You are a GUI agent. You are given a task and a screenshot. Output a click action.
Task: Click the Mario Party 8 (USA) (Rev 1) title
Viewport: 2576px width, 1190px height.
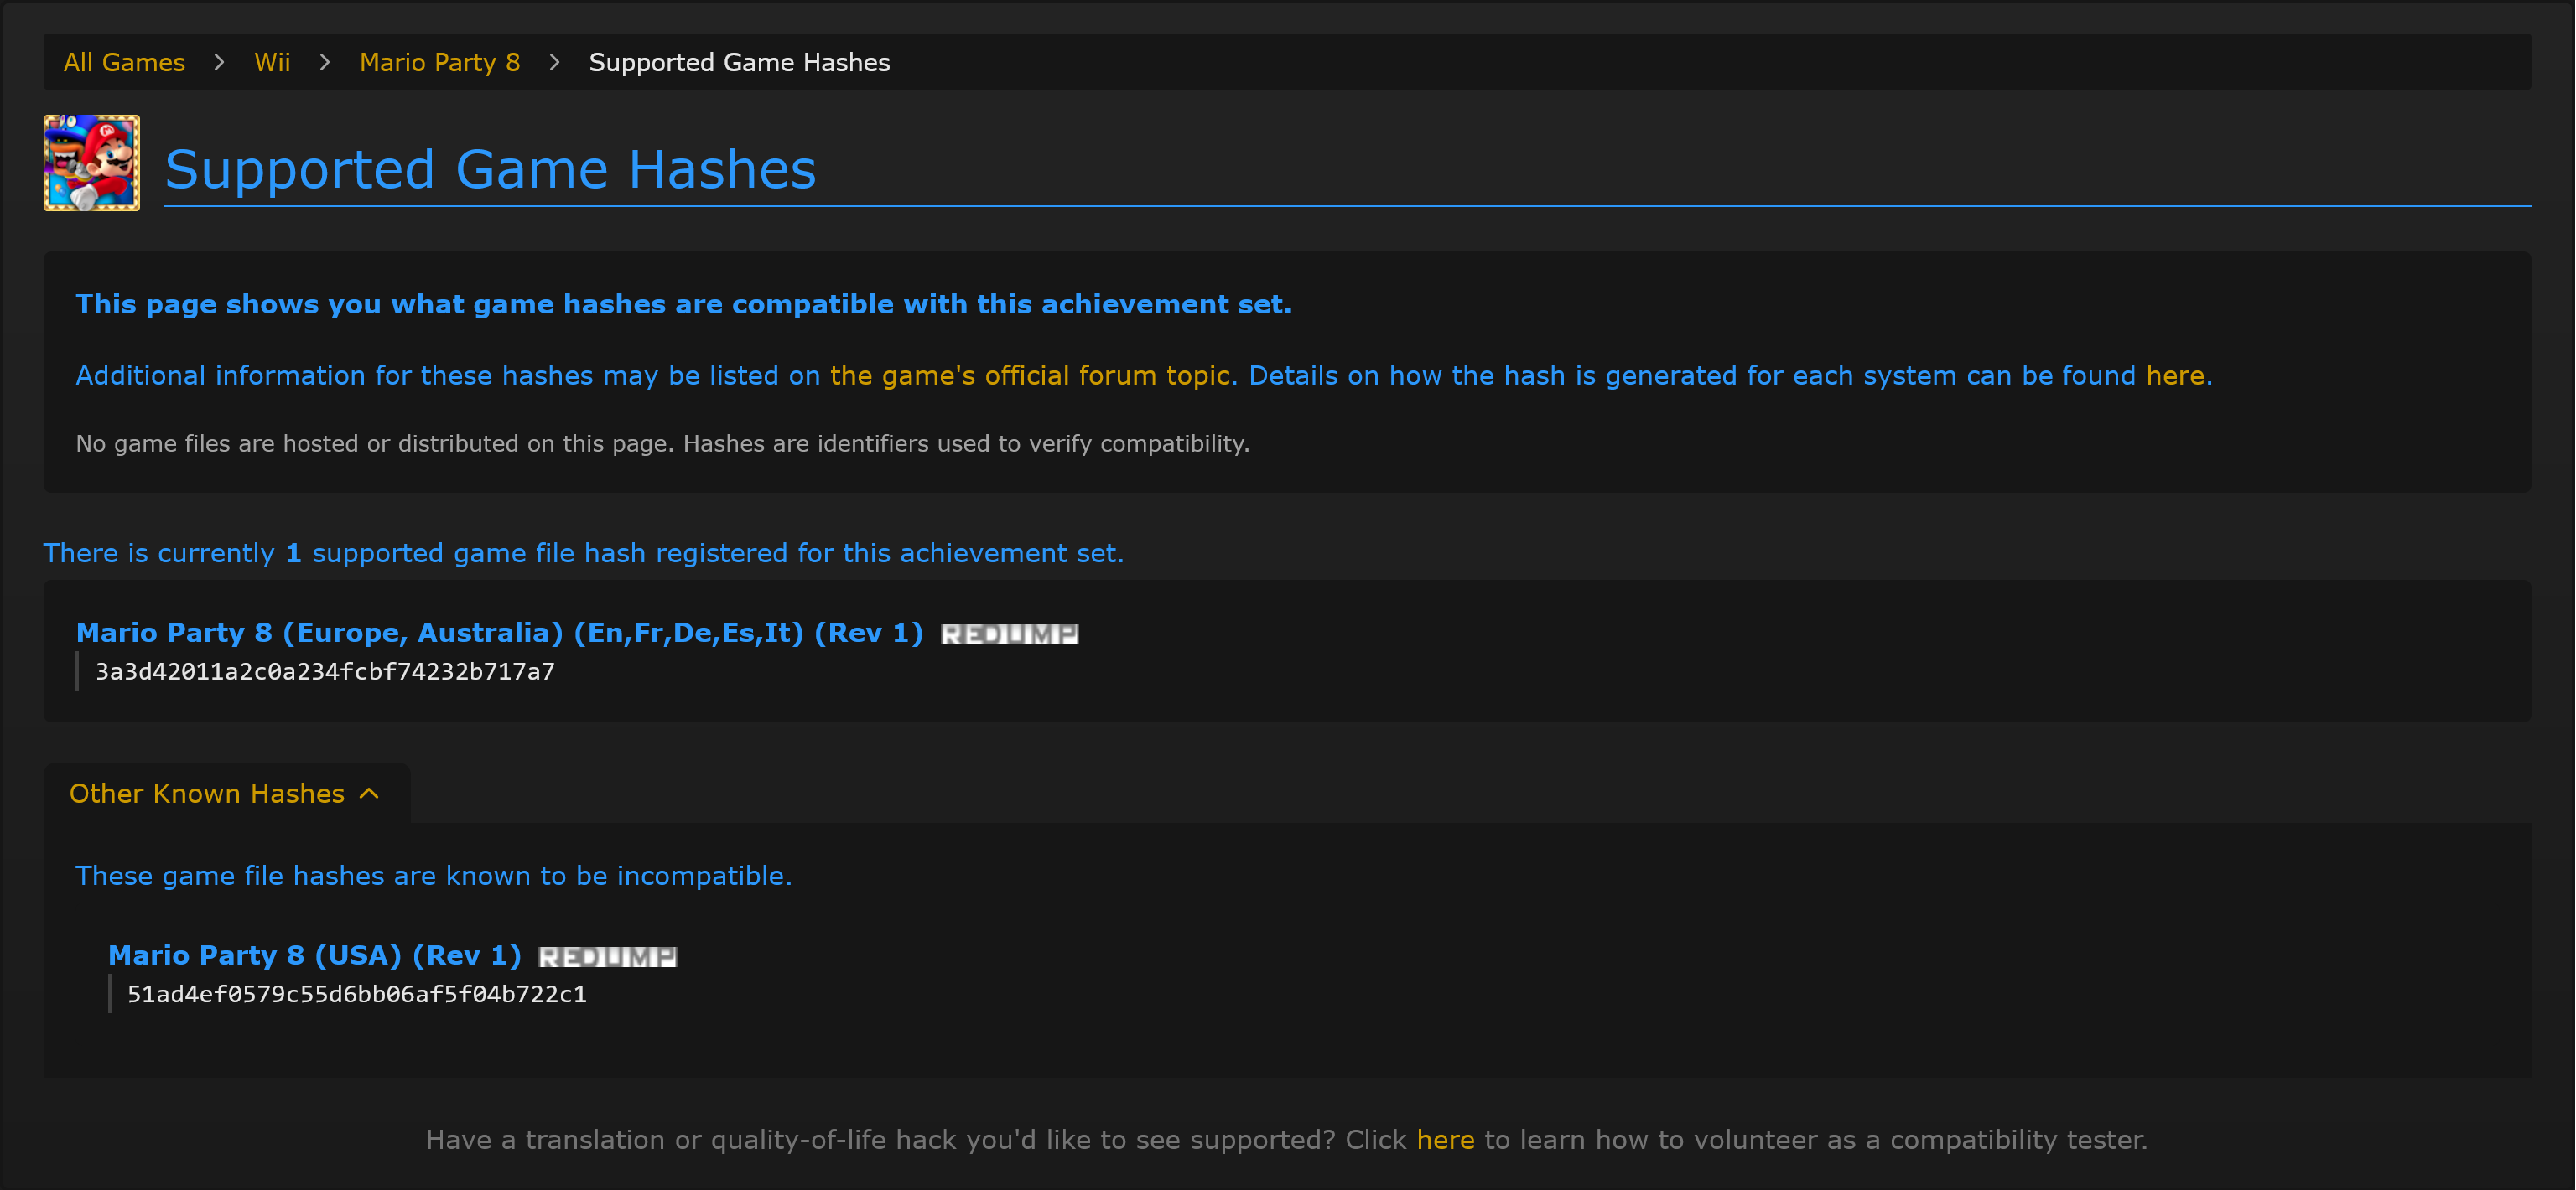point(314,955)
